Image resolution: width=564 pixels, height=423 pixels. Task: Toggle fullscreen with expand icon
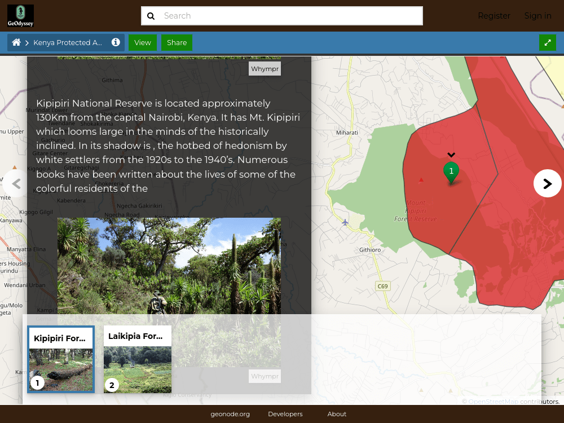548,42
